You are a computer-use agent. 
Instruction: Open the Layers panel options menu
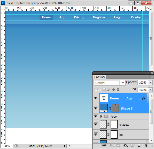click(x=151, y=77)
